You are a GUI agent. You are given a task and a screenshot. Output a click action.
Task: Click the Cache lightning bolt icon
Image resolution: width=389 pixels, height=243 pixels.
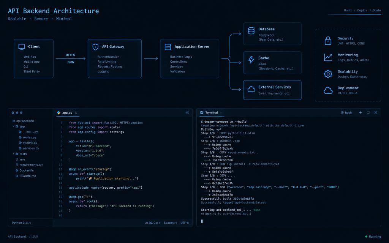pos(251,60)
